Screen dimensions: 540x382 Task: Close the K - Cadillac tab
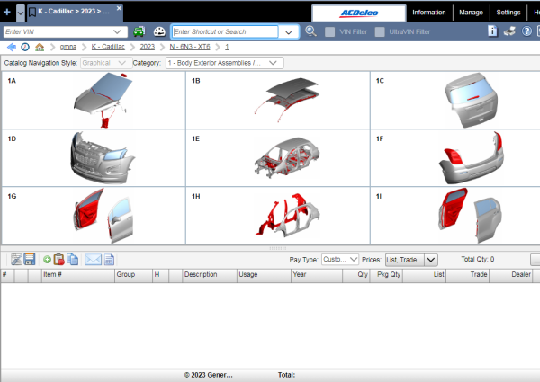tap(119, 8)
